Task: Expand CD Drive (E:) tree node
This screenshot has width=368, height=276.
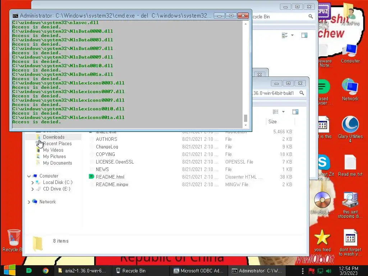Action: point(32,189)
